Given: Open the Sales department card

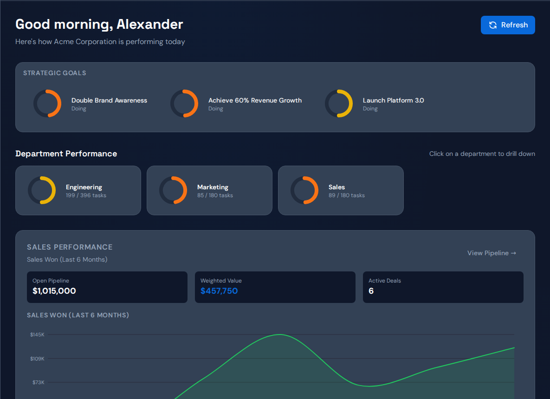Looking at the screenshot, I should (x=341, y=190).
